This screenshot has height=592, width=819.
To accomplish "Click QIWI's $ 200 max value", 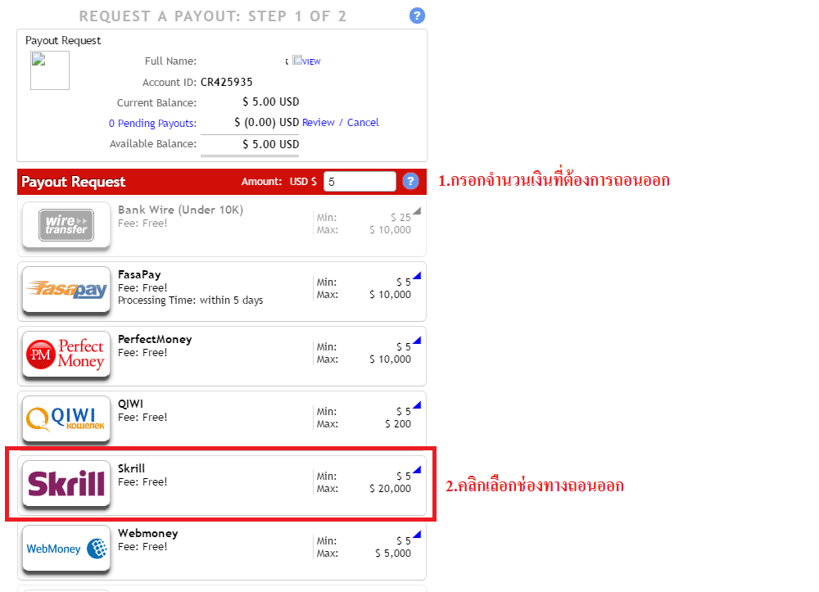I will click(398, 424).
